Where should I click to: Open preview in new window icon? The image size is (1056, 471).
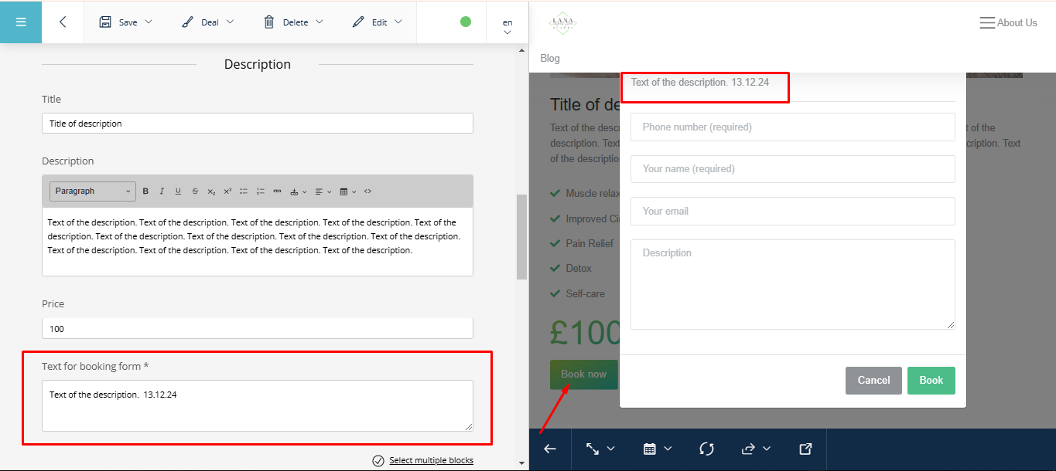[x=805, y=449]
